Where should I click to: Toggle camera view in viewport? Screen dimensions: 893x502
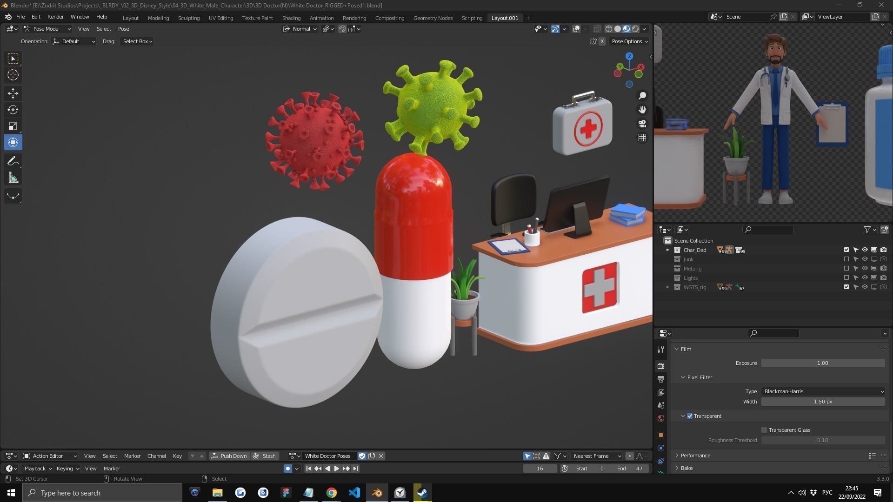tap(642, 124)
